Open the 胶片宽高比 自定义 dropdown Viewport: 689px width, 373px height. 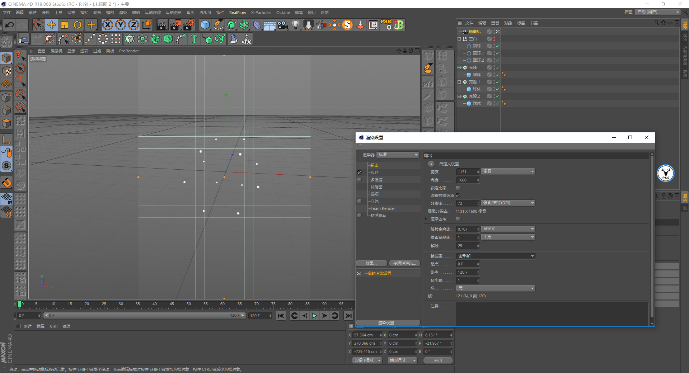coord(508,229)
